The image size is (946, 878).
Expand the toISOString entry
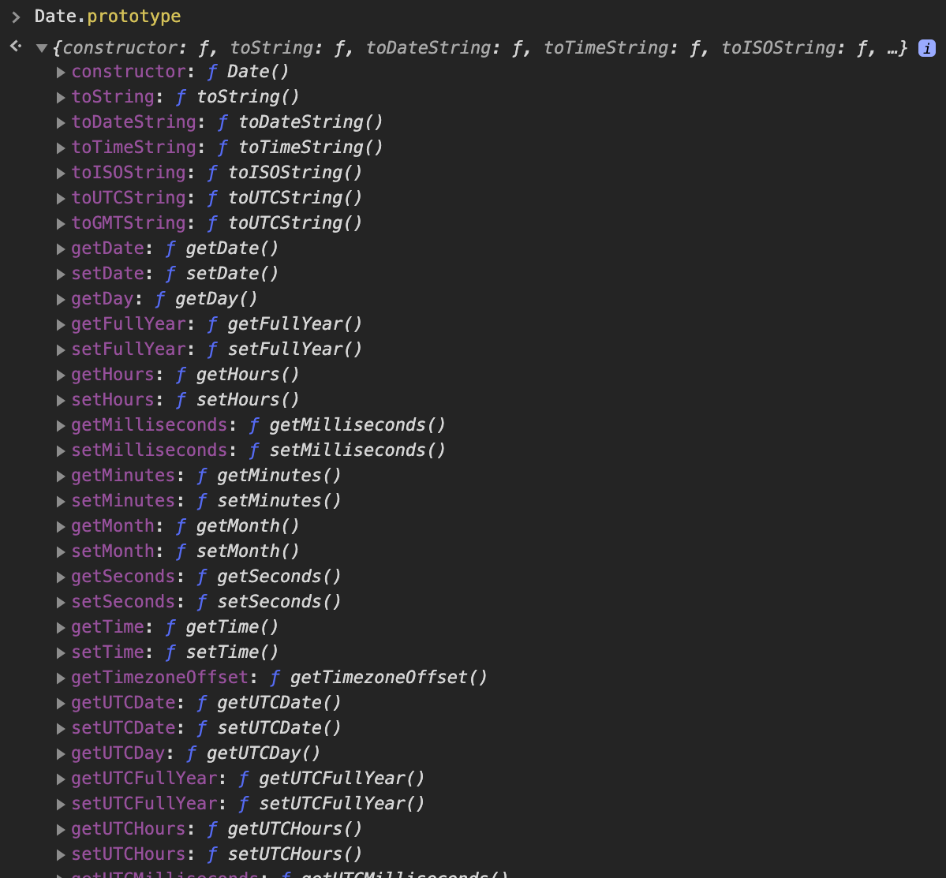[x=62, y=174]
